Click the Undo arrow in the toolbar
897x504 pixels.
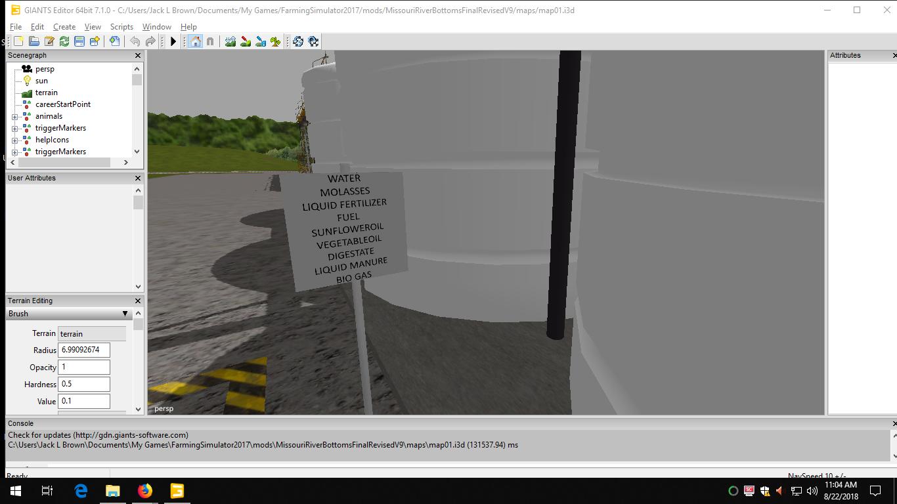tap(135, 41)
